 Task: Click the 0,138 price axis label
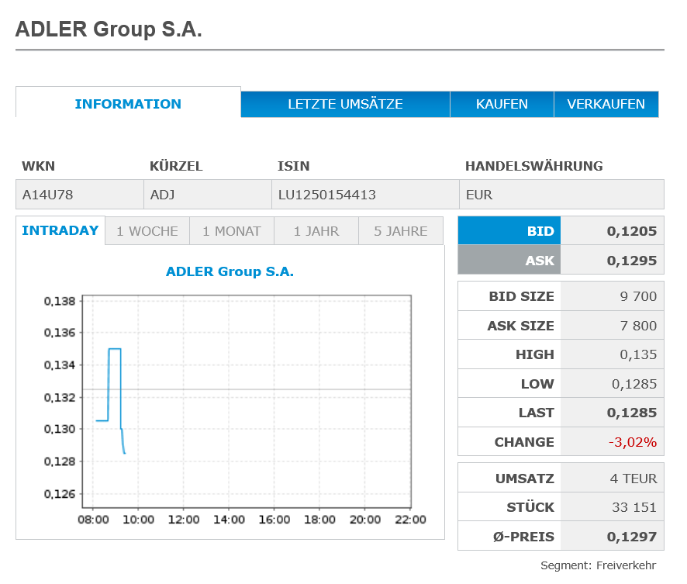pyautogui.click(x=60, y=301)
